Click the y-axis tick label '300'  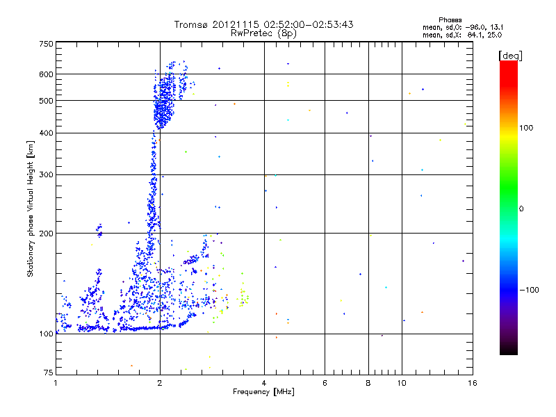coord(46,174)
